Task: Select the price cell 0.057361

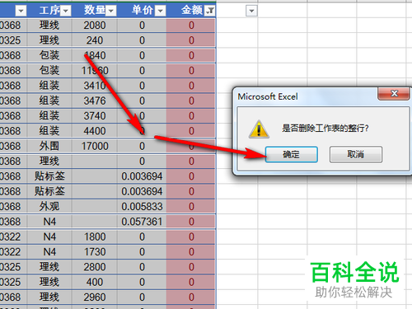Action: pyautogui.click(x=142, y=222)
